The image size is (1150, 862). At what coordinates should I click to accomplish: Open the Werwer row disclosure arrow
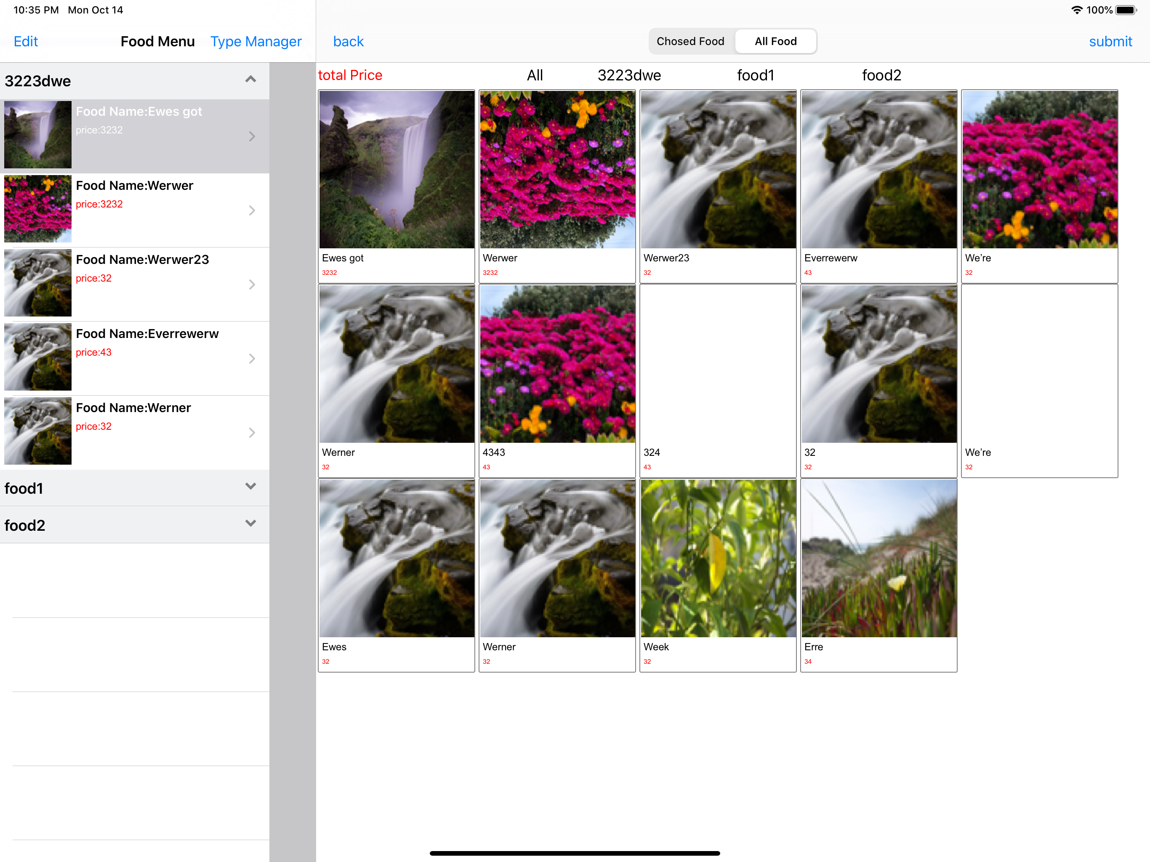[252, 210]
